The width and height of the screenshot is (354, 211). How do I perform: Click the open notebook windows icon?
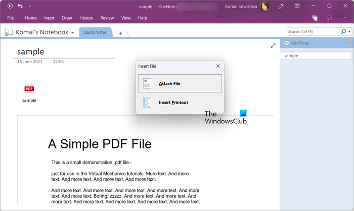[x=315, y=18]
